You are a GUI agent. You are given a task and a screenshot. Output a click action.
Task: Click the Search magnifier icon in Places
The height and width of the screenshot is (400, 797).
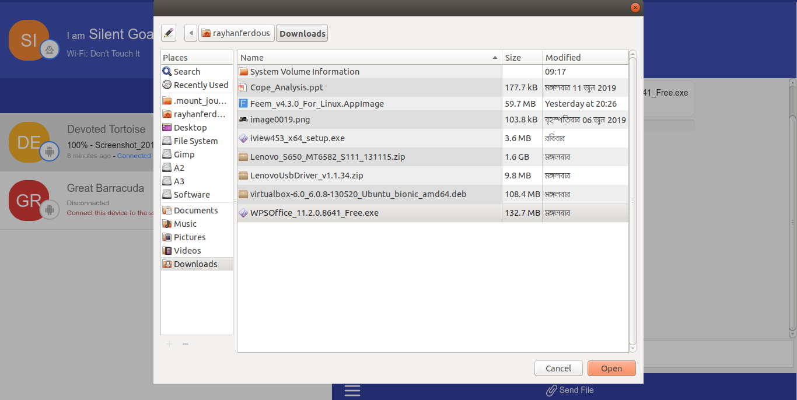point(167,72)
